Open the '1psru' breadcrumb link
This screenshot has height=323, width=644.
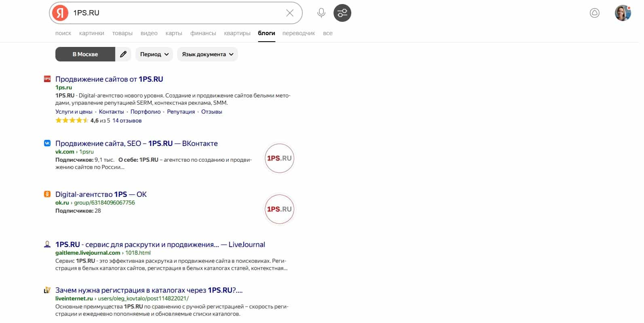click(87, 152)
